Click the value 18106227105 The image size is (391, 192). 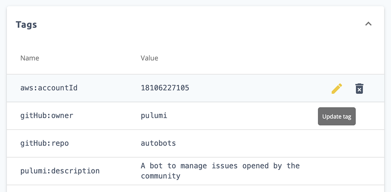[x=165, y=88]
